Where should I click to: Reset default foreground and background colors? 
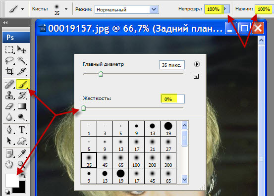point(7,192)
